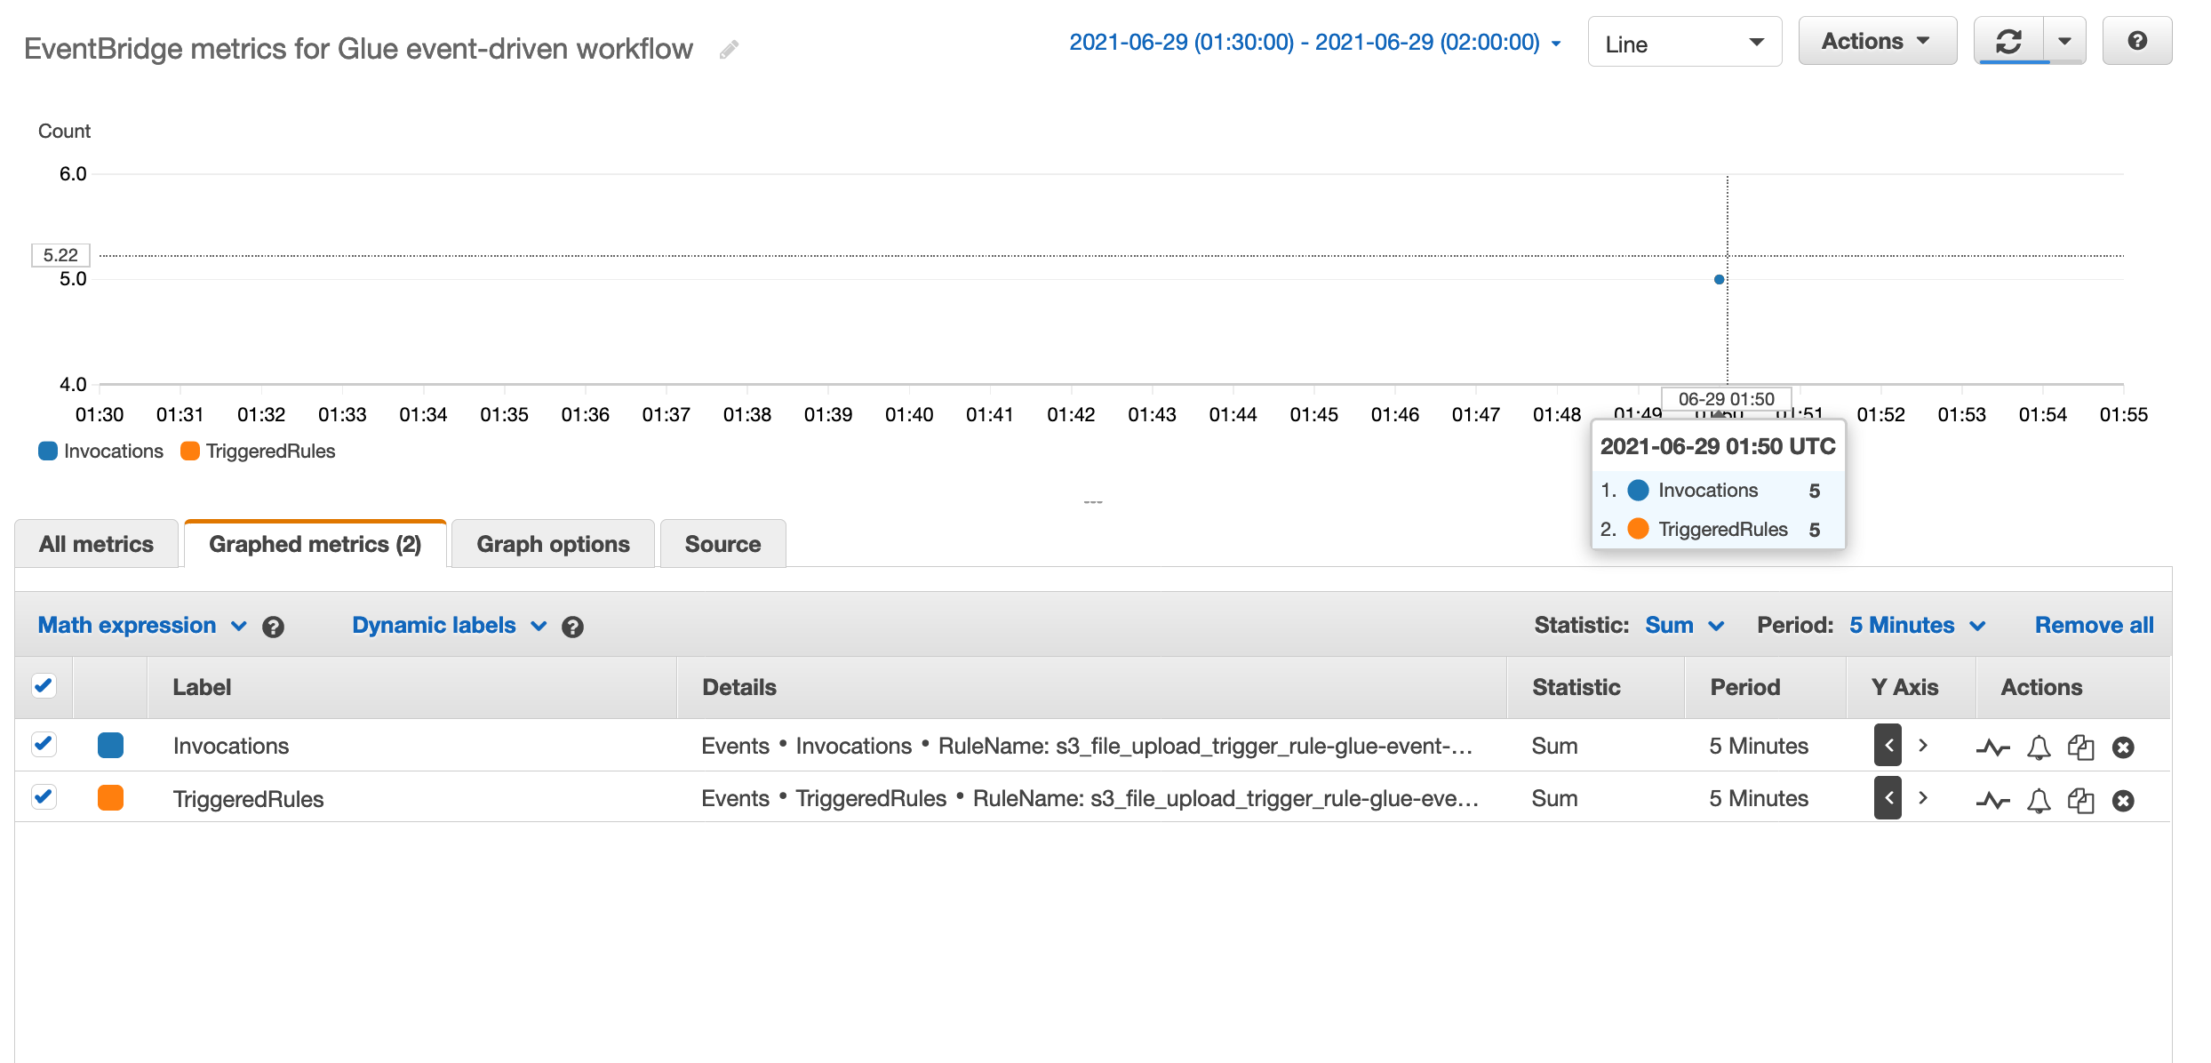Click anomaly detection icon for Invocations row
This screenshot has height=1063, width=2211.
[x=1992, y=747]
